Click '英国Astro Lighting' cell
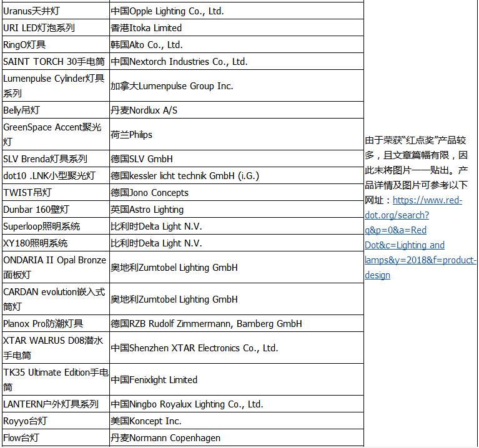Image resolution: width=479 pixels, height=448 pixels. (237, 209)
